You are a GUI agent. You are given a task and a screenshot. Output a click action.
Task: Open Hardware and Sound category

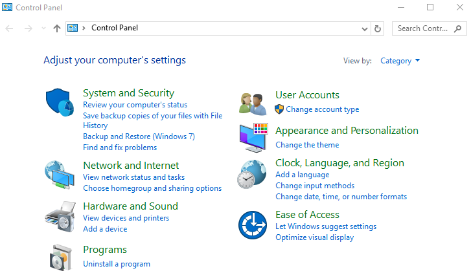pyautogui.click(x=131, y=206)
